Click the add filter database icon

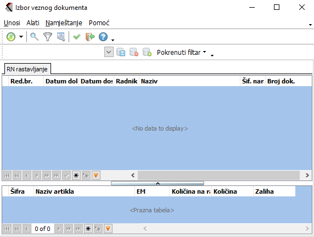point(147,52)
